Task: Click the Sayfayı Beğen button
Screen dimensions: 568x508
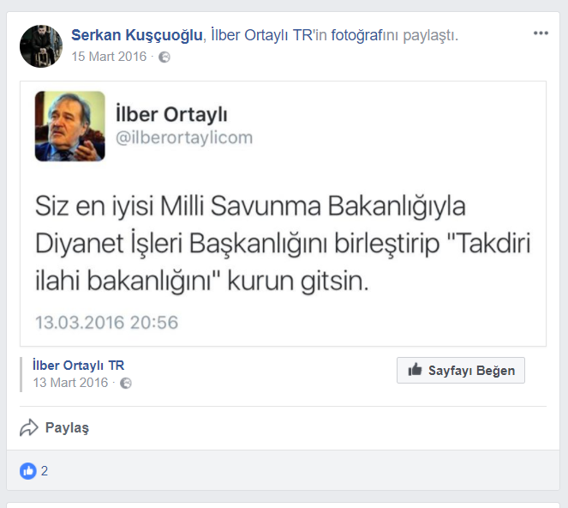Action: (x=460, y=370)
